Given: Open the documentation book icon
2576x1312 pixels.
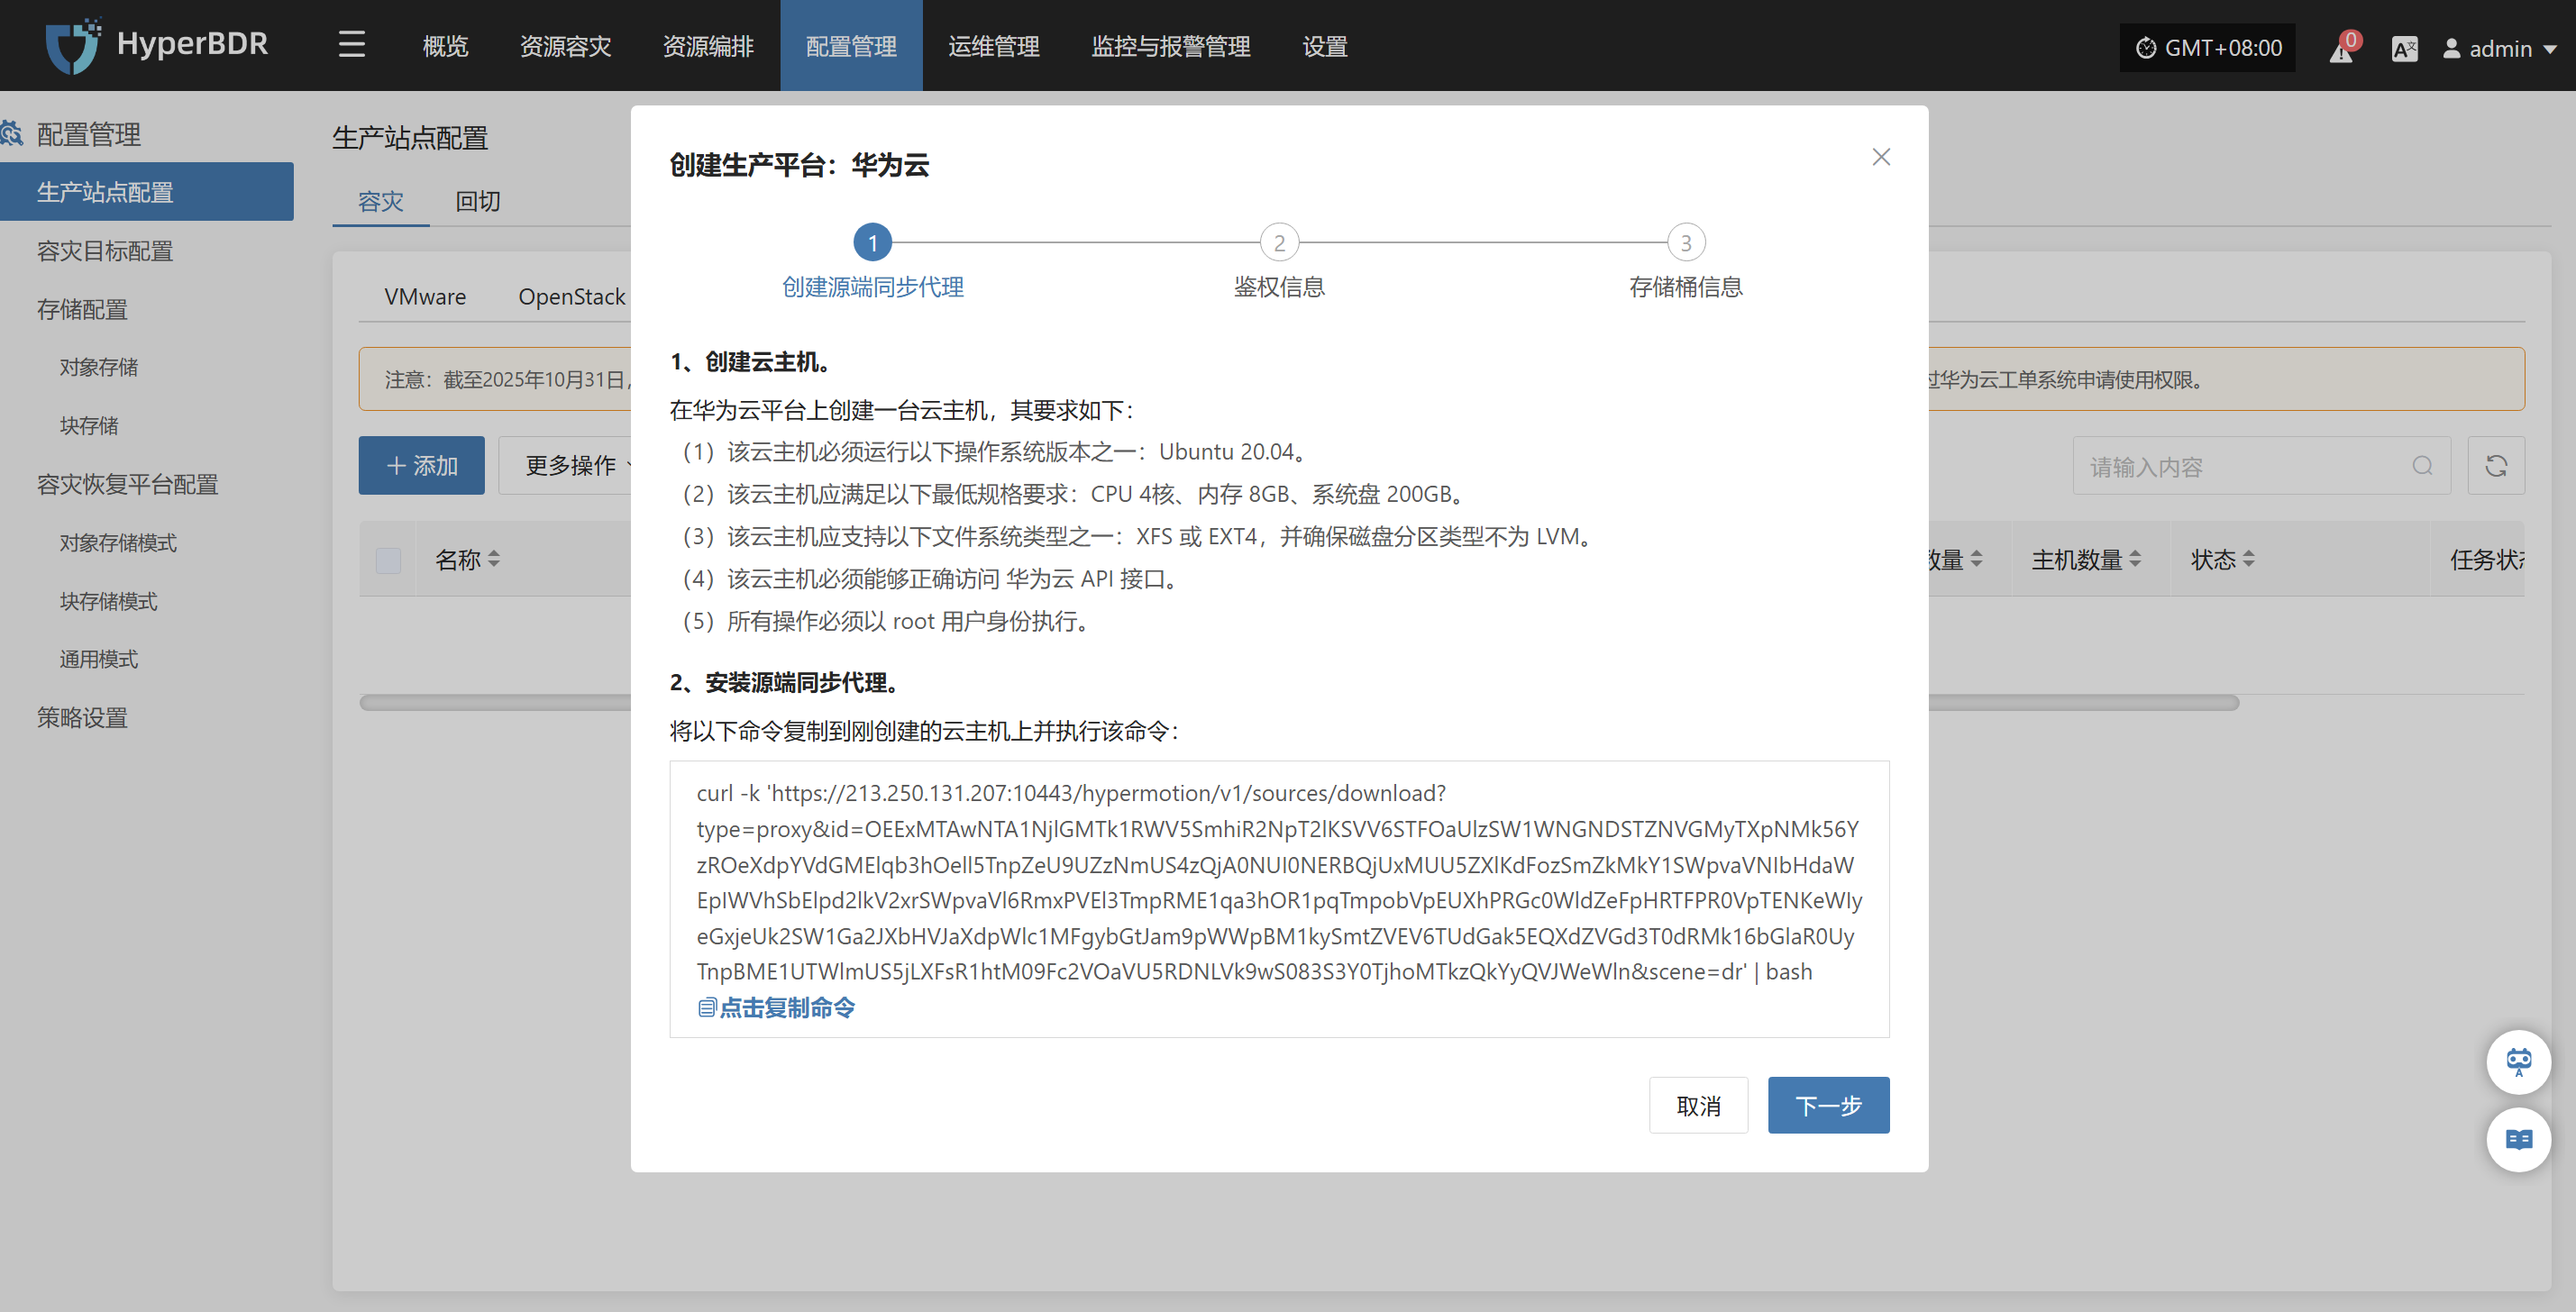Looking at the screenshot, I should (x=2518, y=1139).
